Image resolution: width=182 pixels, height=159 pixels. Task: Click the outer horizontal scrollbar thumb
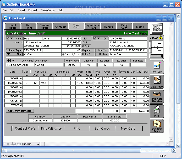pyautogui.click(x=73, y=151)
